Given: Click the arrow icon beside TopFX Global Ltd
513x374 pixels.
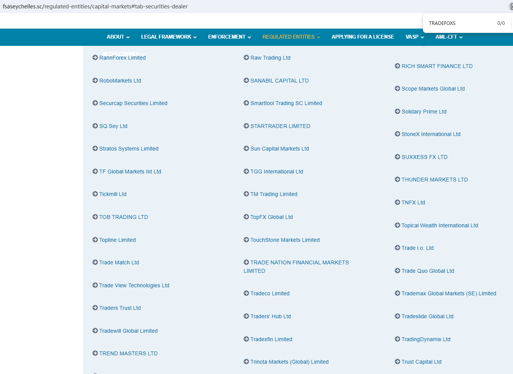Looking at the screenshot, I should 246,217.
